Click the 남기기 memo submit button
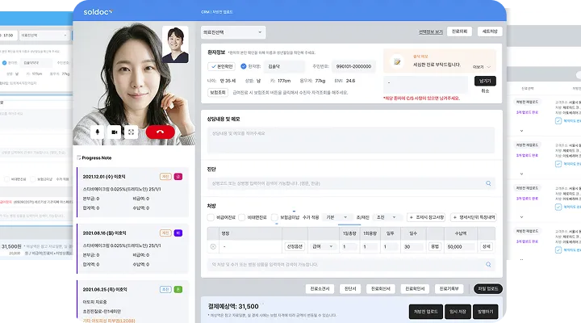The image size is (581, 323). pos(485,81)
